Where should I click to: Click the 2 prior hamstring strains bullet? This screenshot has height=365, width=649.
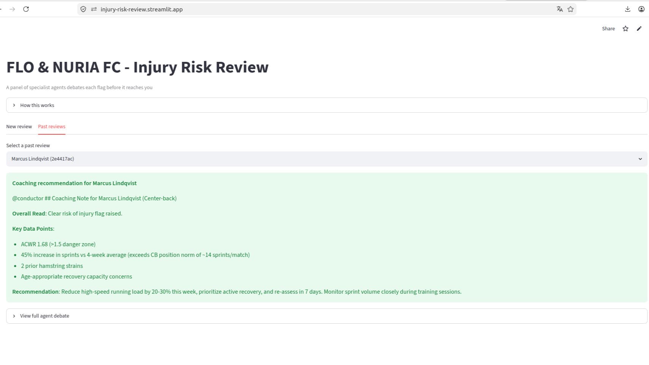coord(52,266)
